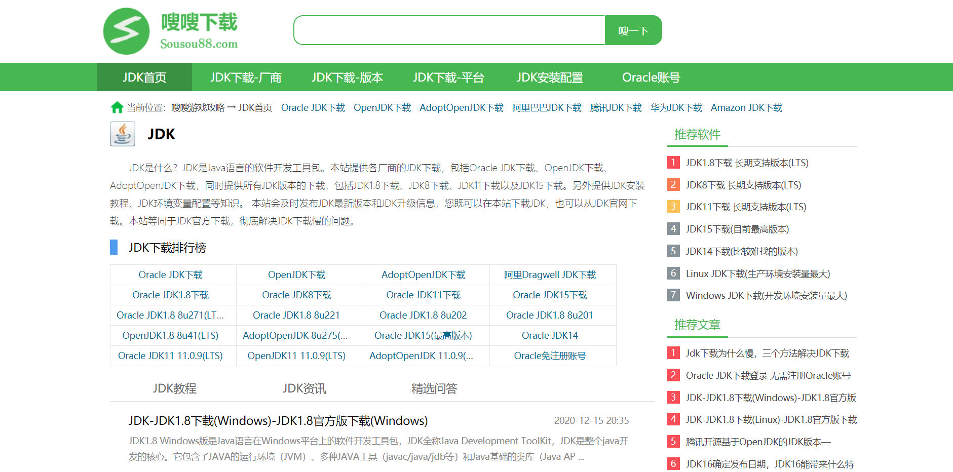Open Oracle JDK15下载 table link
The image size is (953, 472).
[550, 295]
